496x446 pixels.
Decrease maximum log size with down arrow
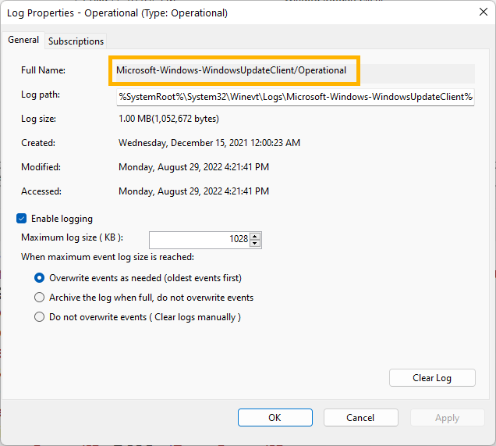pyautogui.click(x=255, y=243)
